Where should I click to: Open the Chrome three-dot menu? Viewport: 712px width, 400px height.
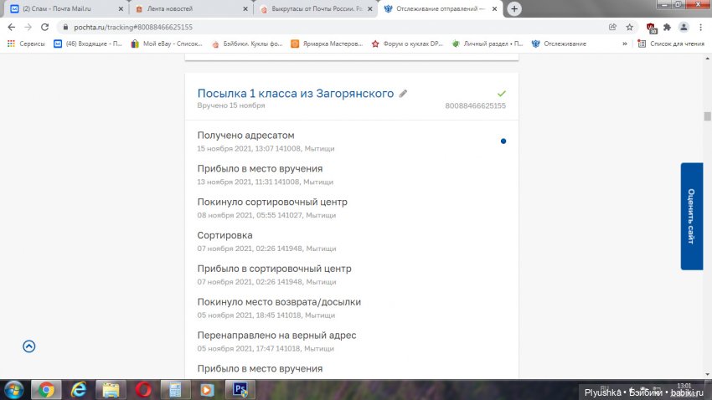click(702, 27)
